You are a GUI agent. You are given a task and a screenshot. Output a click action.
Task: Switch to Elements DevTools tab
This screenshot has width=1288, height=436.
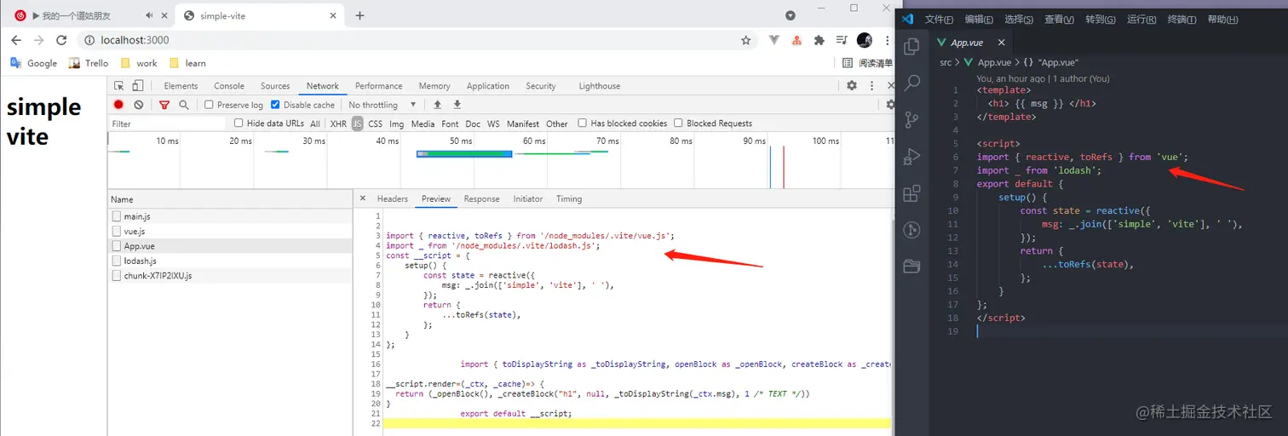tap(181, 86)
